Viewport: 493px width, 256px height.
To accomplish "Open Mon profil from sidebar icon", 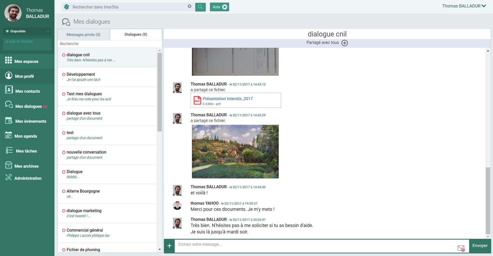I will (x=9, y=75).
